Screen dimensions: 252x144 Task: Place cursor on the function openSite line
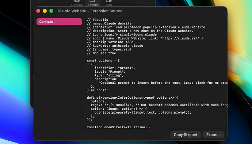point(119,127)
